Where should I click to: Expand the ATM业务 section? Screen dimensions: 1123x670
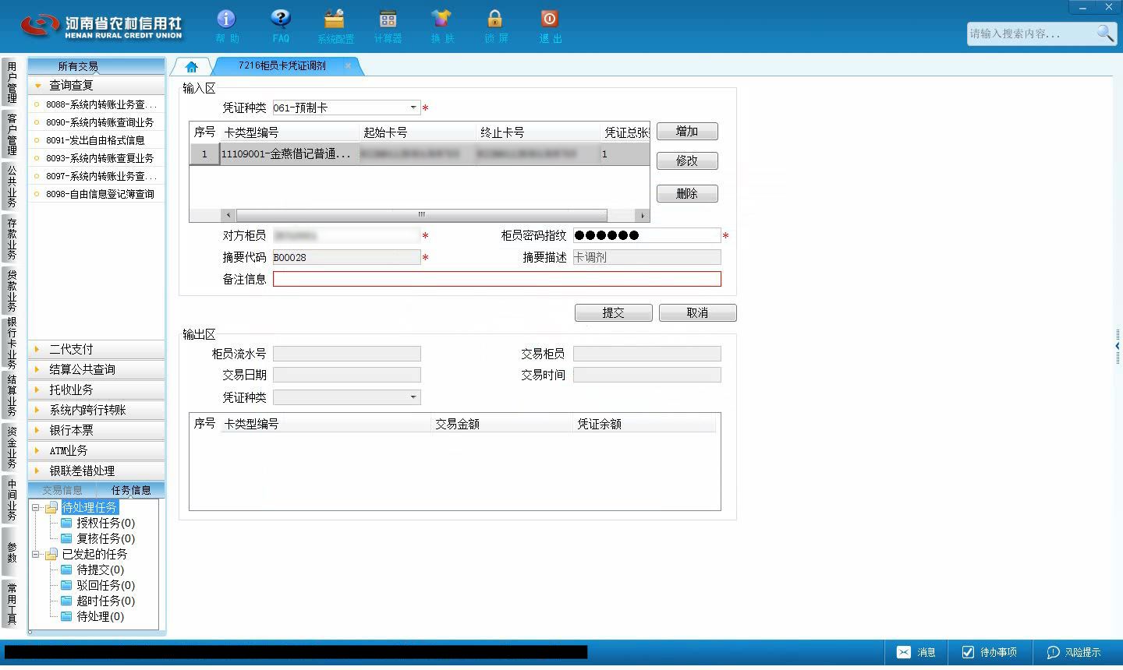point(97,450)
